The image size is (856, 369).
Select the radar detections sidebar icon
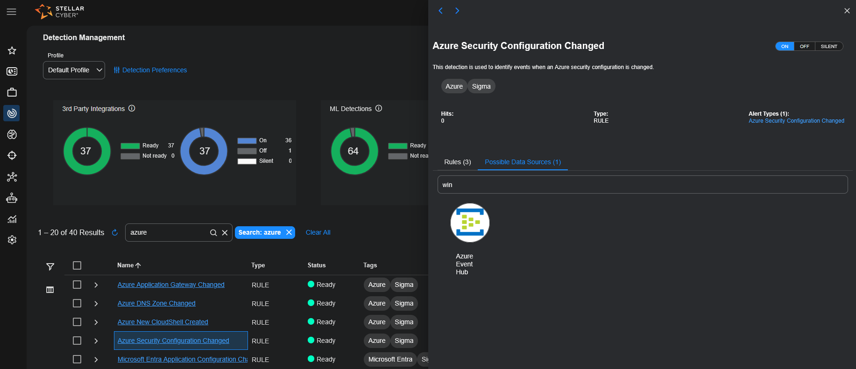click(x=12, y=113)
